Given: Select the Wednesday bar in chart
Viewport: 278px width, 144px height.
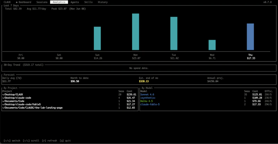Looking at the screenshot, I should click(212, 45).
